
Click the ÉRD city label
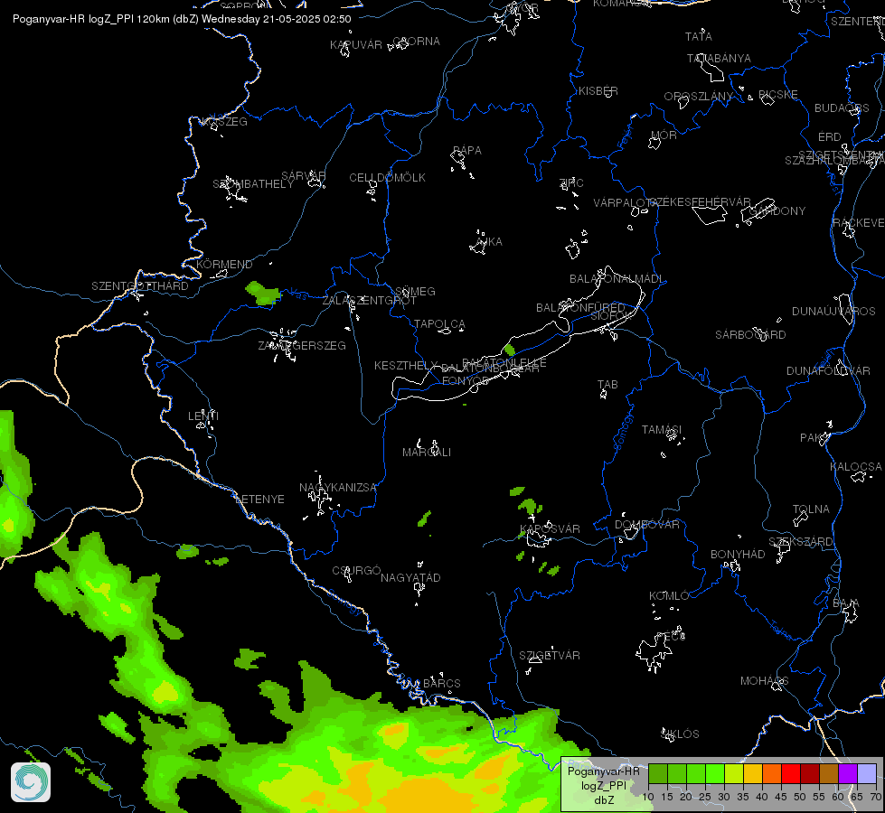[x=830, y=137]
